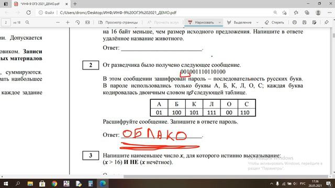Viewport: 335px width, 188px height.
Task: Launch Google Chrome from the taskbar
Action: pyautogui.click(x=54, y=183)
